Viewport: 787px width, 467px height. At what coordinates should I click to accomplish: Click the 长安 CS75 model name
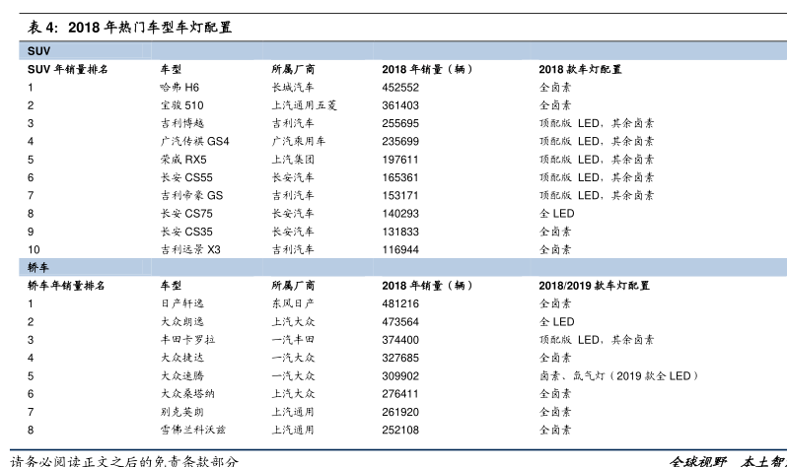point(185,214)
